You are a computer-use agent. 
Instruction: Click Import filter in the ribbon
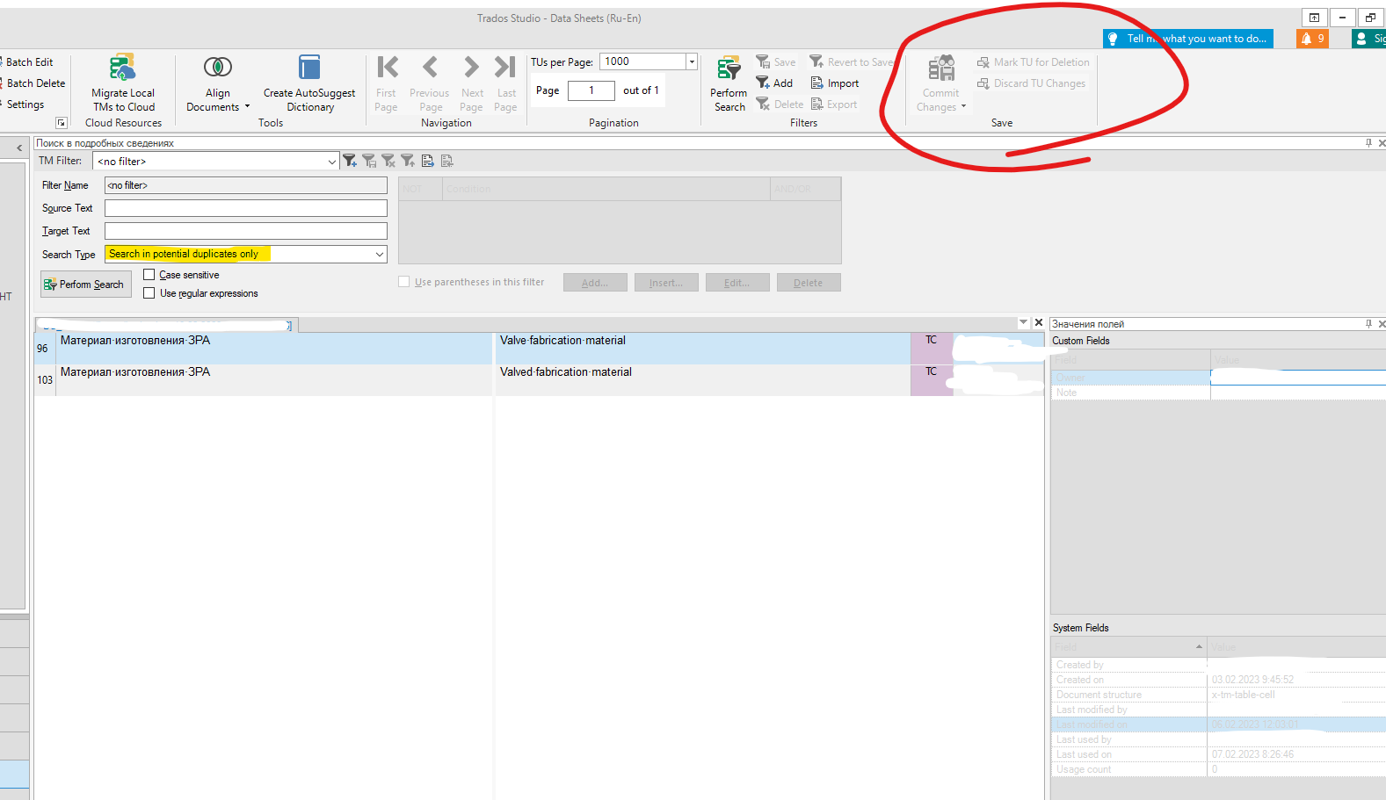(835, 83)
